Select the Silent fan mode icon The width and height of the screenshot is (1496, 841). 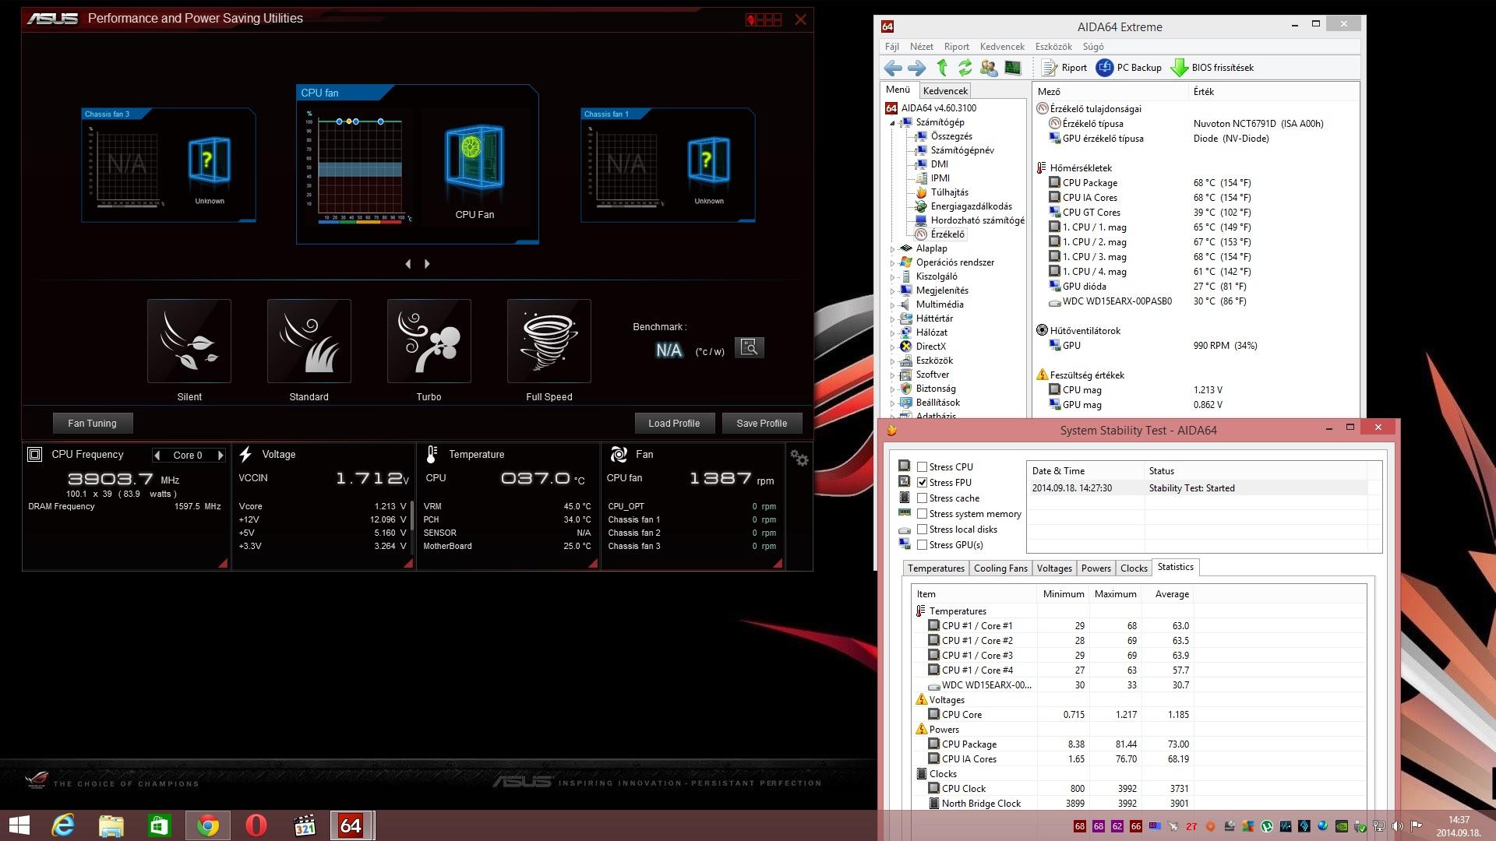pos(189,341)
